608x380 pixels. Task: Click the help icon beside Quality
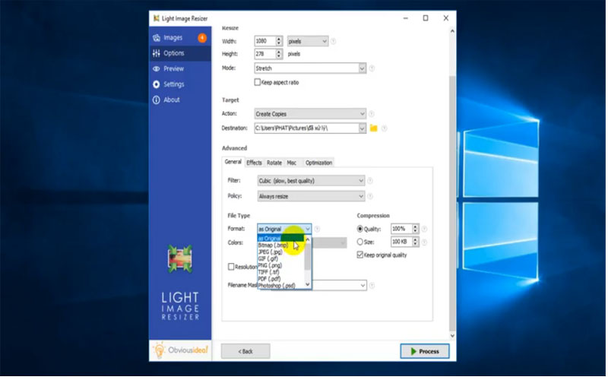[424, 230]
